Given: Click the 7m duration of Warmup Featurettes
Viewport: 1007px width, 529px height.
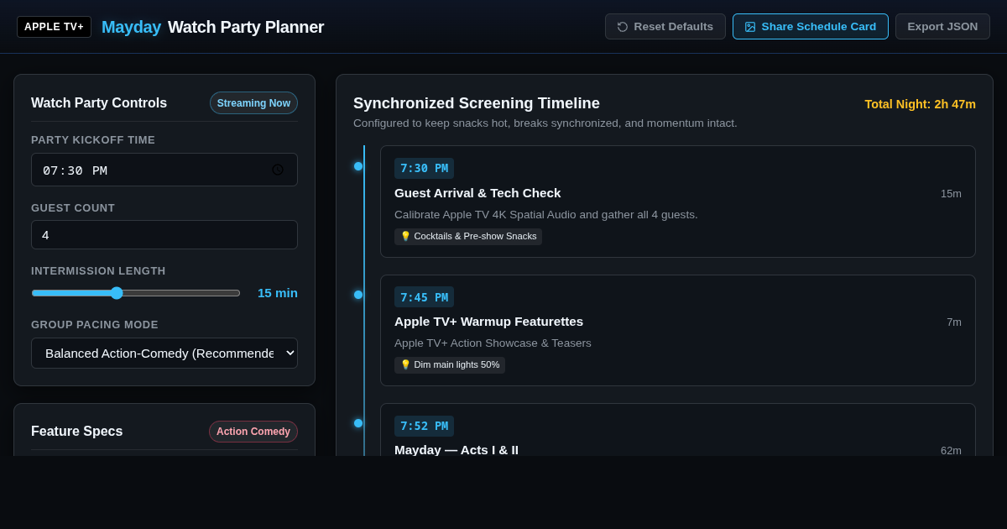Looking at the screenshot, I should click(954, 322).
